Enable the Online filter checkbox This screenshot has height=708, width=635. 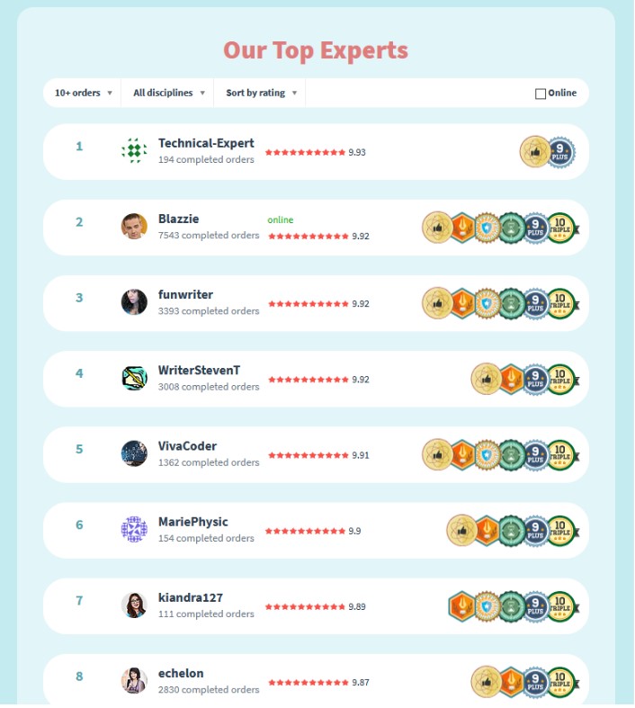(x=541, y=94)
